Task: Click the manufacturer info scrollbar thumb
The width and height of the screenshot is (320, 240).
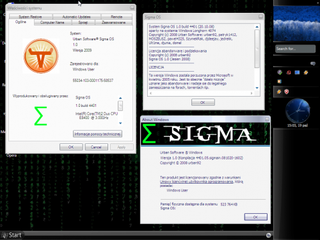Action: point(120,106)
